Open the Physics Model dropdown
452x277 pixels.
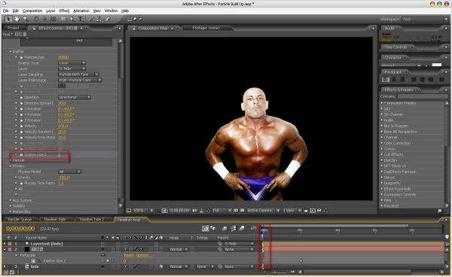click(x=70, y=172)
